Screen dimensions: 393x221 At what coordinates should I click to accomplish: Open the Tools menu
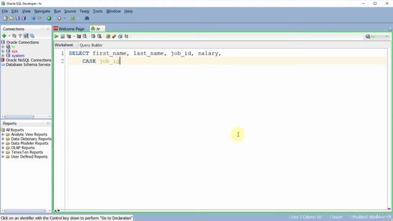tap(98, 11)
